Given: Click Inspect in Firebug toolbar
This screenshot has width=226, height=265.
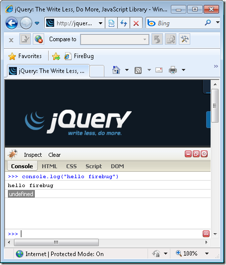Looking at the screenshot, I should 33,155.
